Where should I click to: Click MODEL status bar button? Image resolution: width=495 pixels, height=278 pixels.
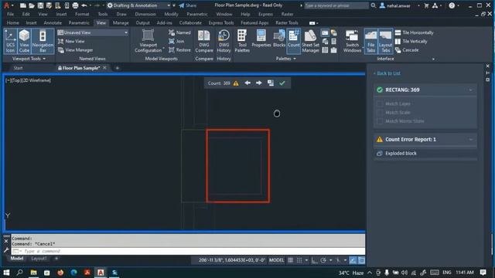coord(276,260)
